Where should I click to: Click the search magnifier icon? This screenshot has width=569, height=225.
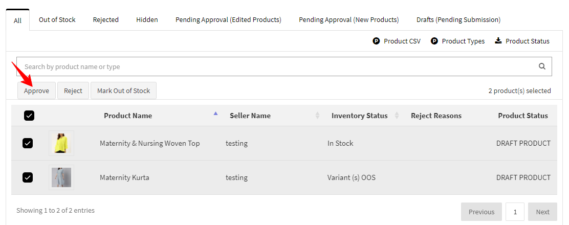click(542, 66)
